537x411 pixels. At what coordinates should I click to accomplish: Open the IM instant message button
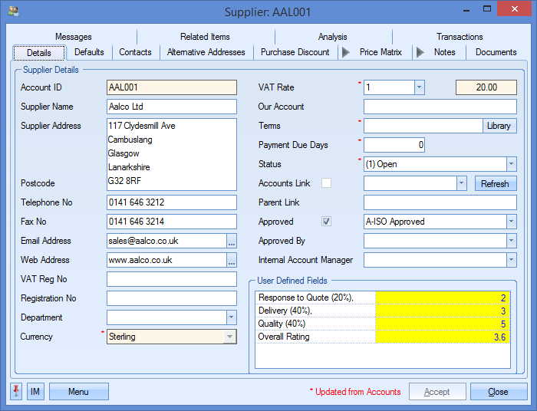(x=35, y=392)
